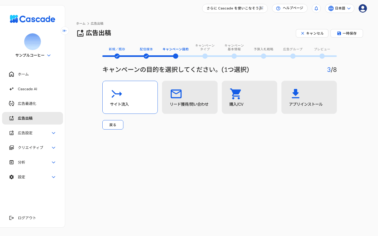Click the 戻る back button
Viewport: 378px width, 236px height.
coord(113,125)
